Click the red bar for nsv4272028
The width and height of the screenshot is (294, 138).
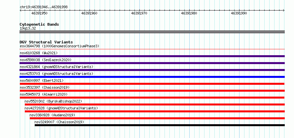[155, 111]
